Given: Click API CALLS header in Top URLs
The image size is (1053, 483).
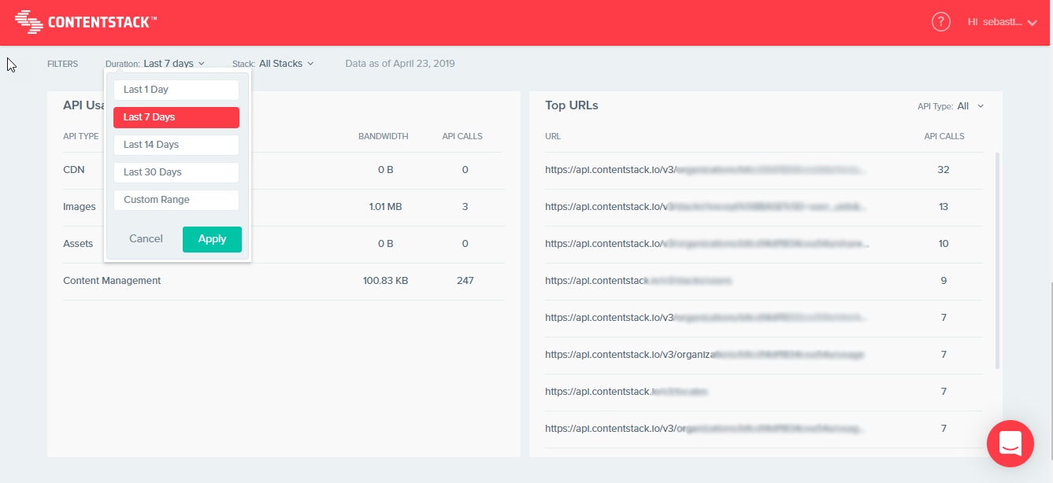Looking at the screenshot, I should pos(944,136).
